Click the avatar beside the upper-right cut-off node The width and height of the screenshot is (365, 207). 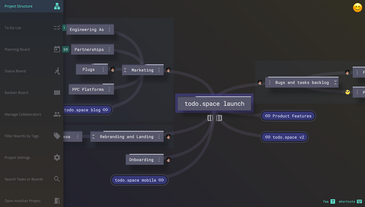[x=348, y=72]
